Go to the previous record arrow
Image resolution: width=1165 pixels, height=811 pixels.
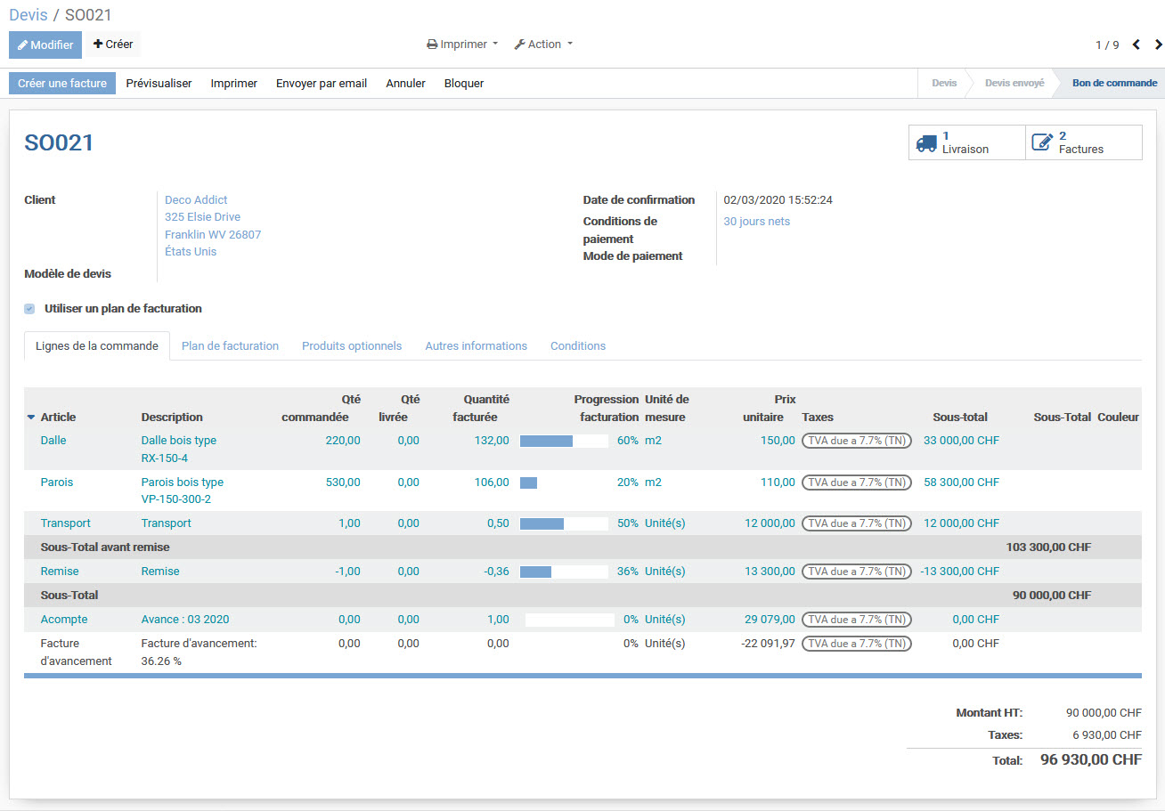click(1136, 45)
